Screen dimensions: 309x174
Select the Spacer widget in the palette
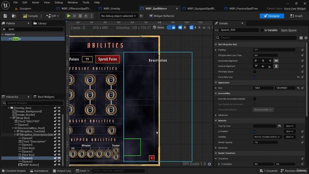click(x=33, y=39)
